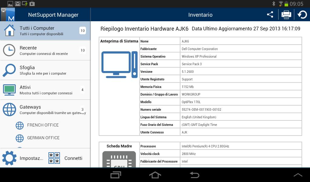
Task: Tap the globe icon for Gateways
Action: click(x=9, y=109)
